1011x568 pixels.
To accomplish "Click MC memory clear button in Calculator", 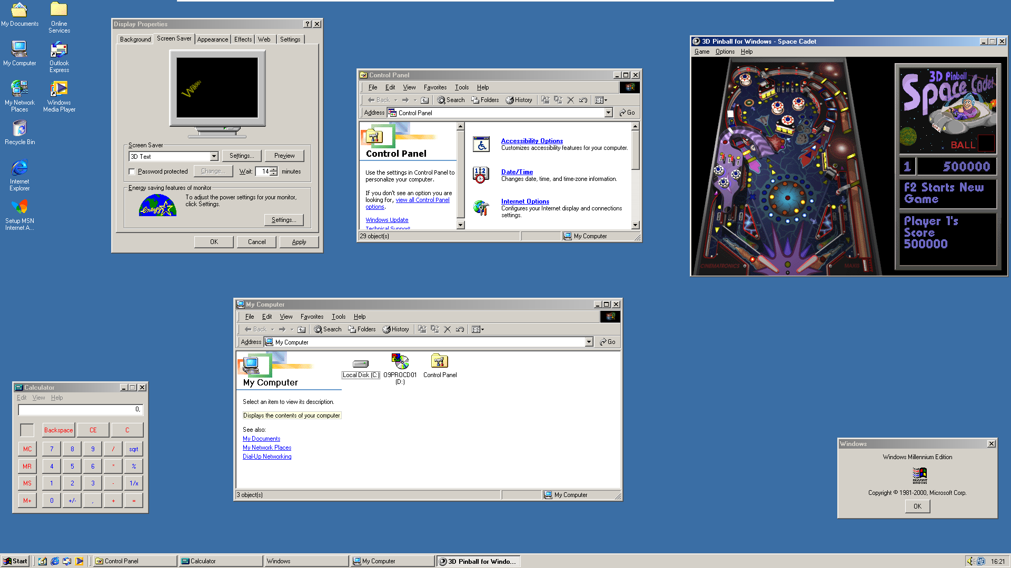I will (27, 449).
